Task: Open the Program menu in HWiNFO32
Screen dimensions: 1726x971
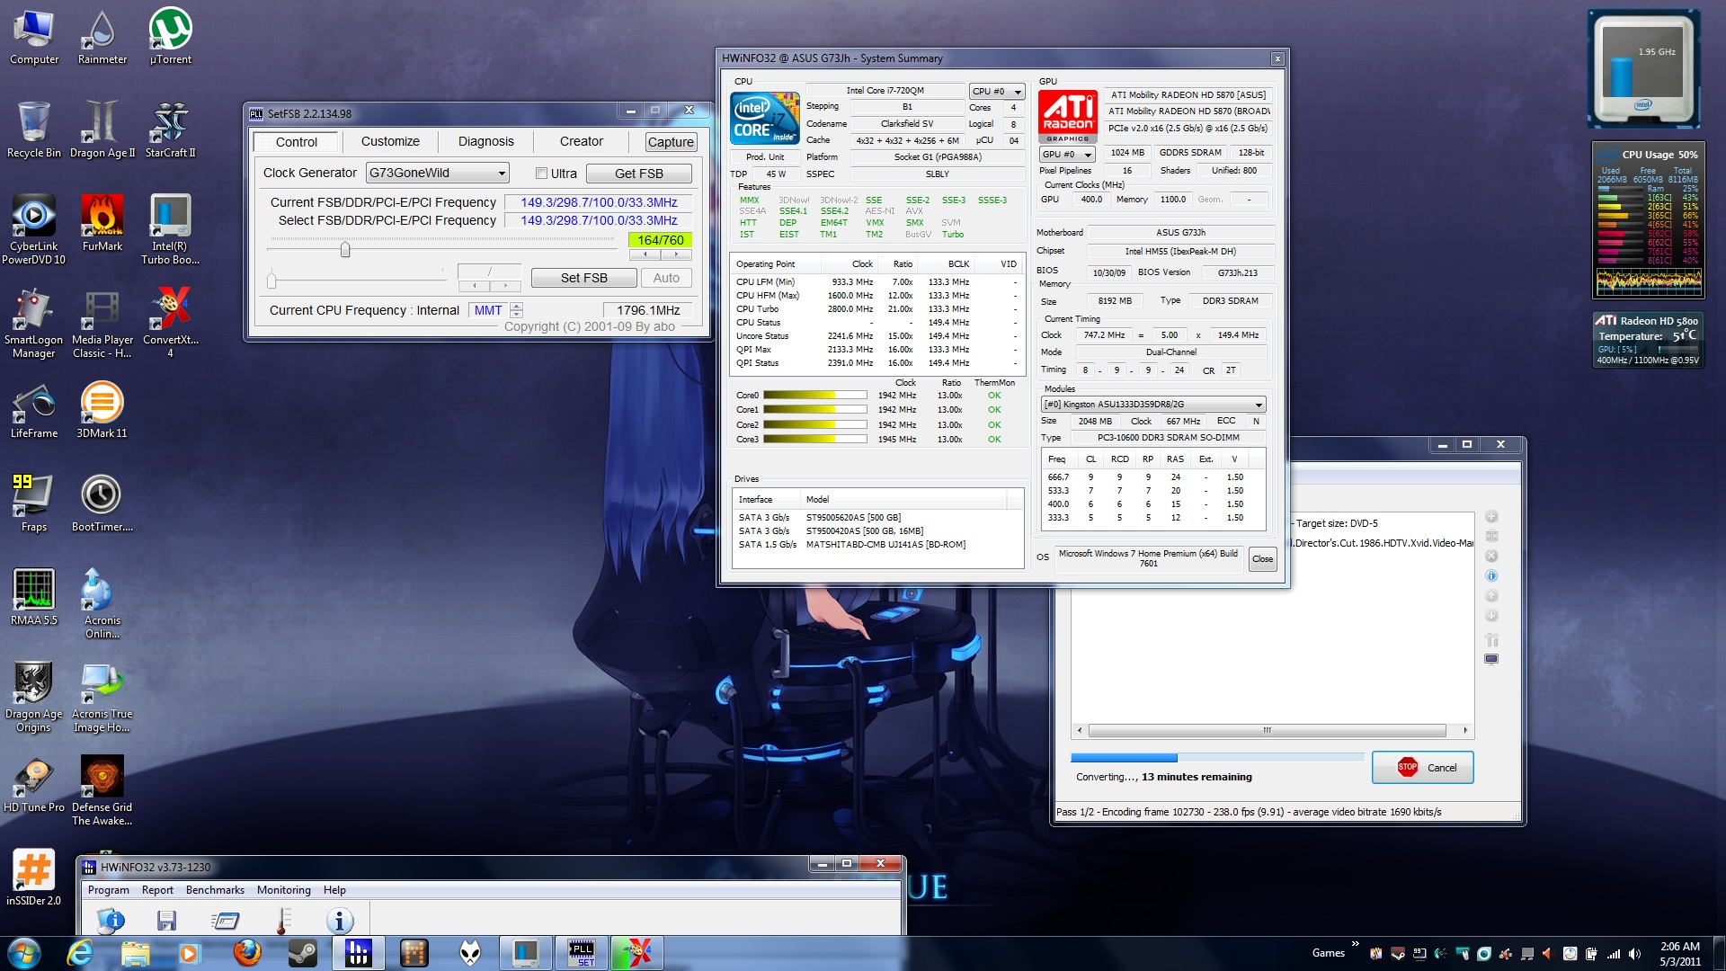Action: coord(108,890)
